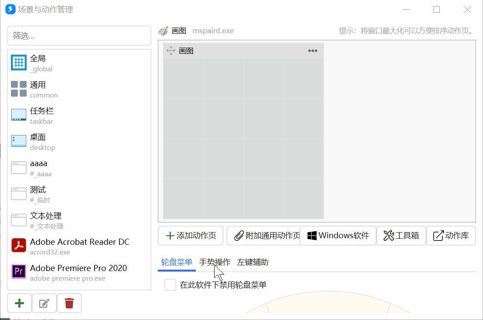The height and width of the screenshot is (320, 483).
Task: Click the 附加通用动作页 button
Action: (264, 236)
